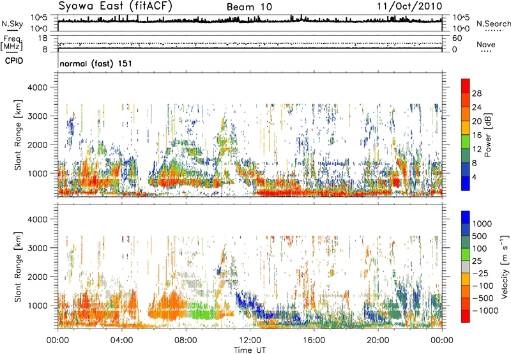Click the "Time UT" axis title
Viewport: 511px width, 354px height.
coord(250,350)
